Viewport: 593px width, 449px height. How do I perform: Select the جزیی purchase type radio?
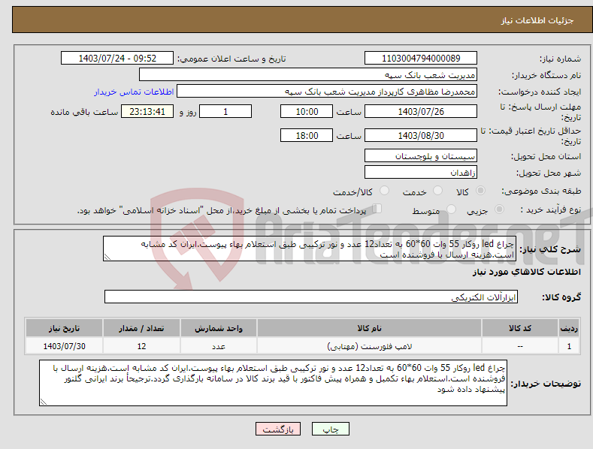[499, 209]
